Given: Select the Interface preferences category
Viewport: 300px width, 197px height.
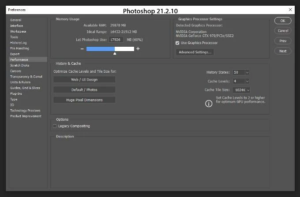Looking at the screenshot, I should pos(16,26).
